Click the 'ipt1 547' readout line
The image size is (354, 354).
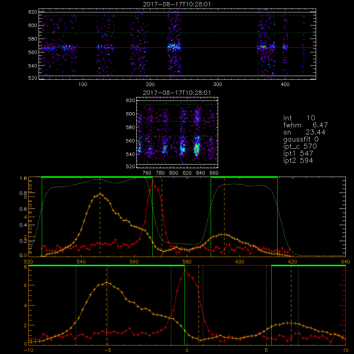[x=298, y=154]
